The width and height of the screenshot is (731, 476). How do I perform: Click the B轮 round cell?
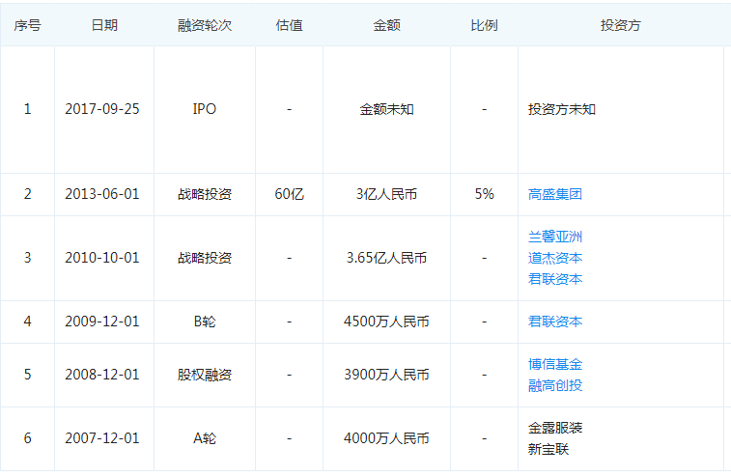point(205,322)
